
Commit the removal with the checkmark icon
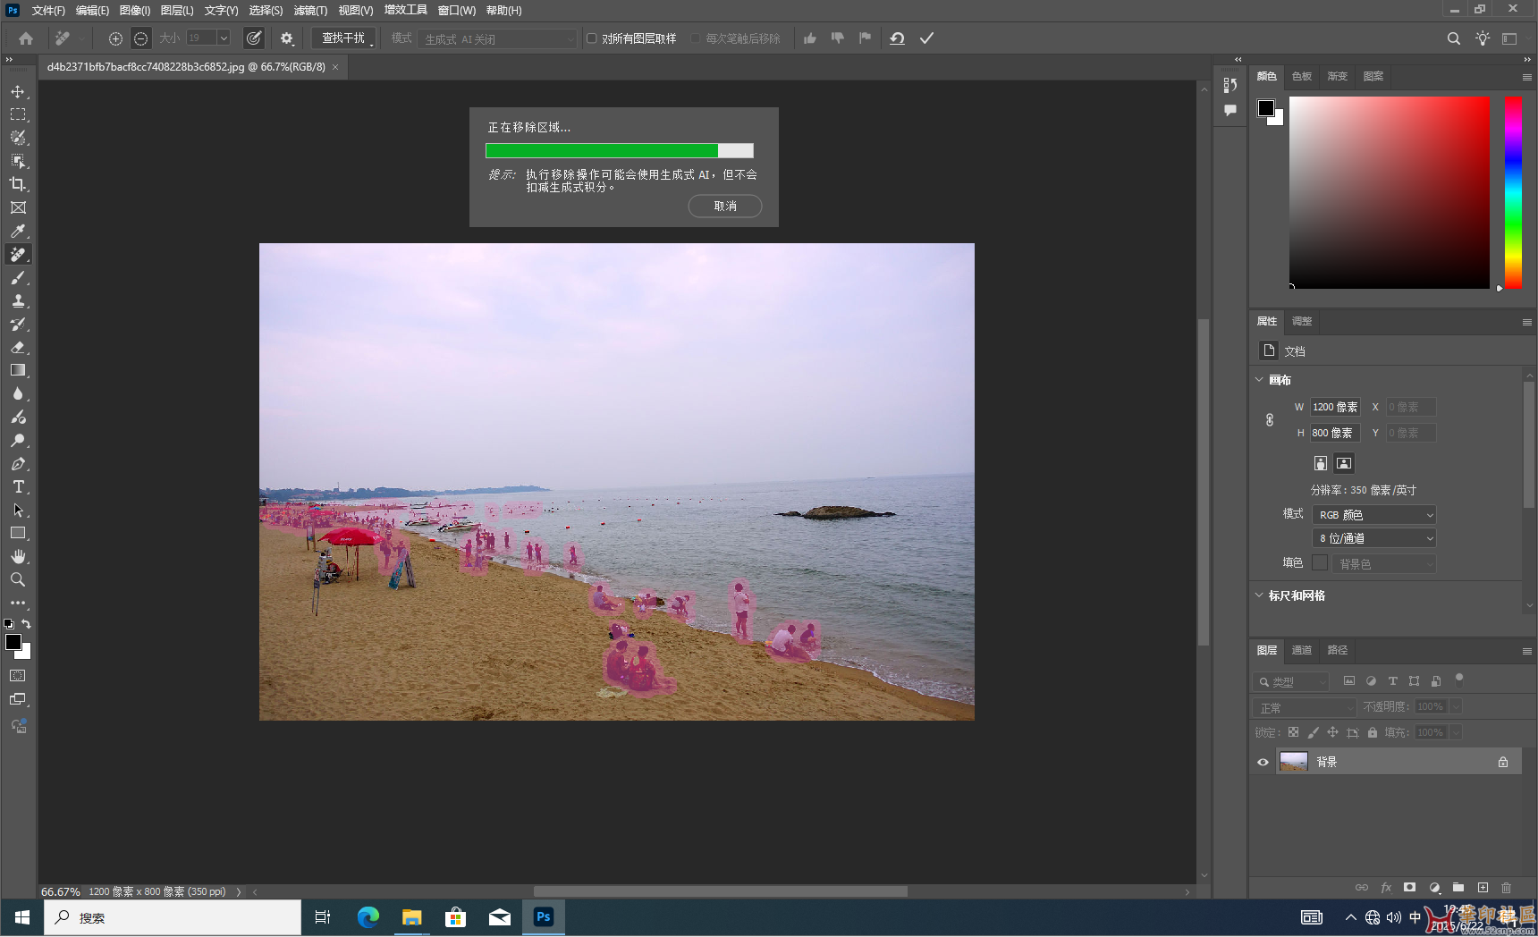click(x=926, y=38)
